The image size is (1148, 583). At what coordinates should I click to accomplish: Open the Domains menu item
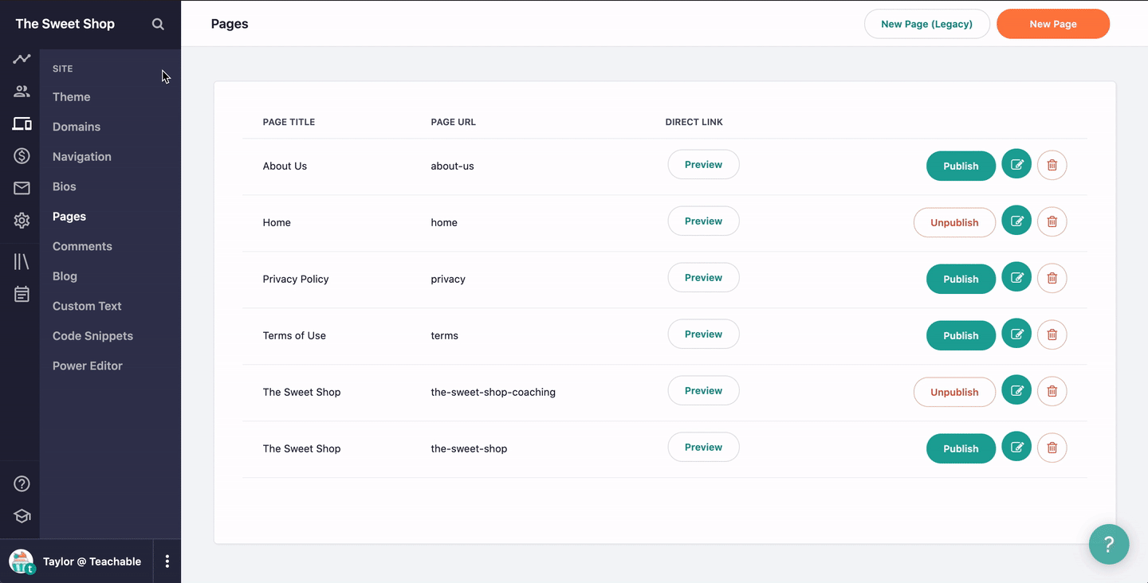pyautogui.click(x=77, y=127)
